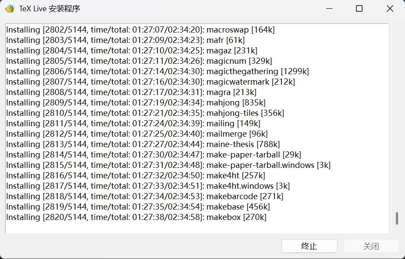405x259 pixels.
Task: Select the make4ht.windows [3k] log line
Action: pyautogui.click(x=148, y=186)
